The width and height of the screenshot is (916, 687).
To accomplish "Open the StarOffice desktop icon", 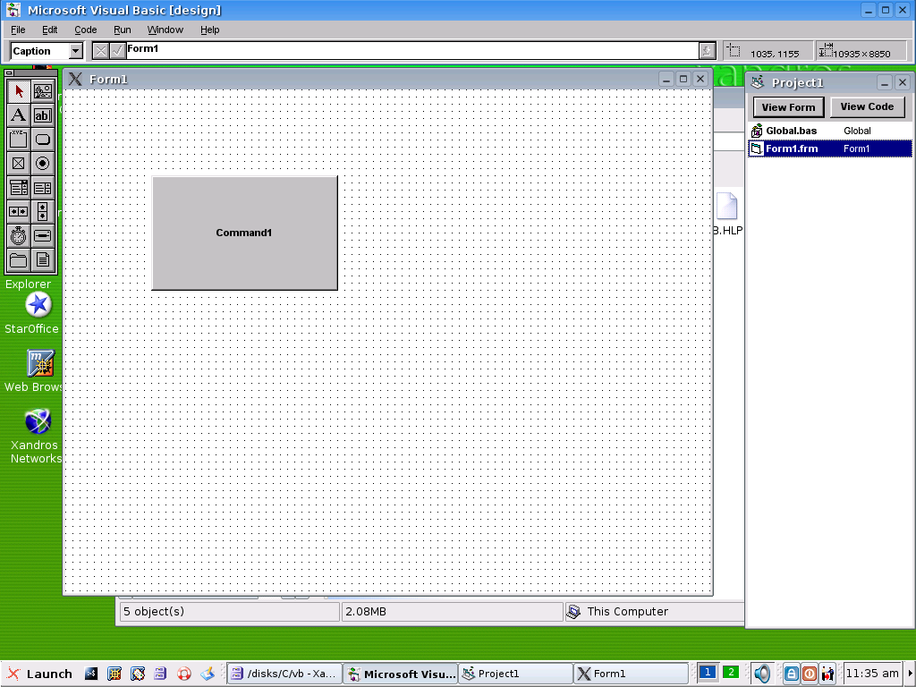I will [x=38, y=305].
